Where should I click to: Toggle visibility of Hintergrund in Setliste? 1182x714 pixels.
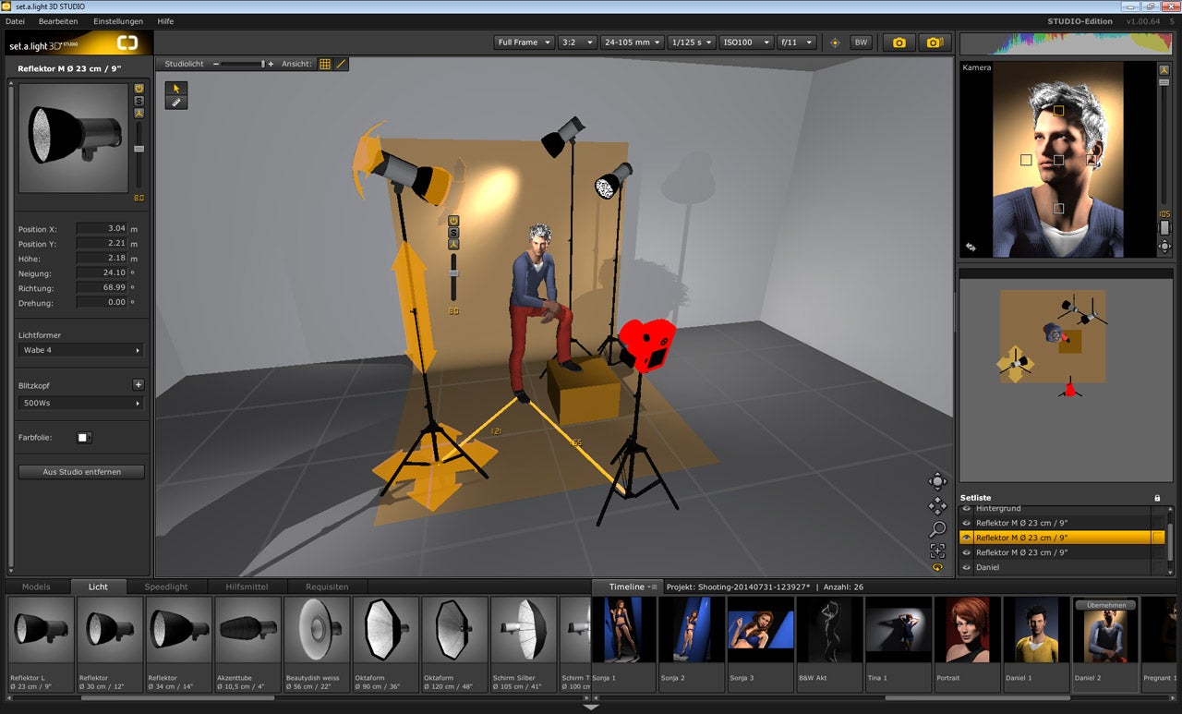(x=967, y=509)
